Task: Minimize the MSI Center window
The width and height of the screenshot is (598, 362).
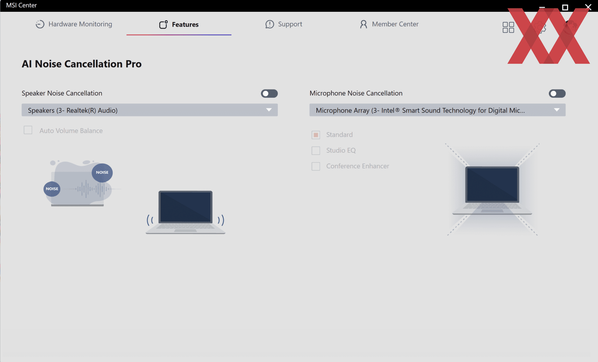Action: [542, 7]
